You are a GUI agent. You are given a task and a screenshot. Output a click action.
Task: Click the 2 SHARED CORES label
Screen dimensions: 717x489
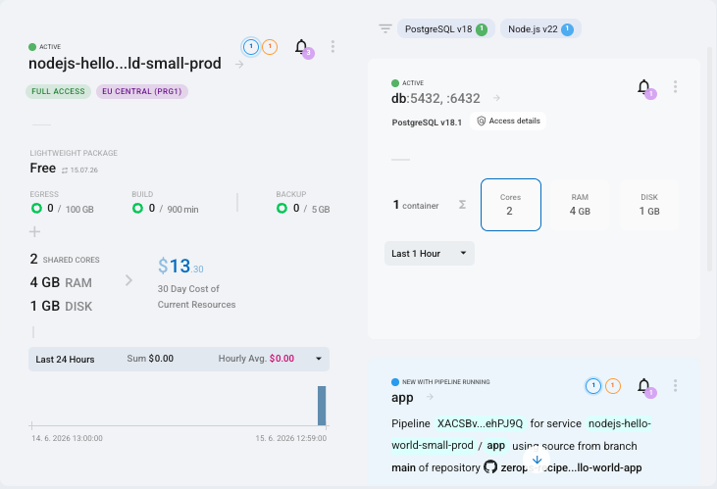click(x=65, y=259)
